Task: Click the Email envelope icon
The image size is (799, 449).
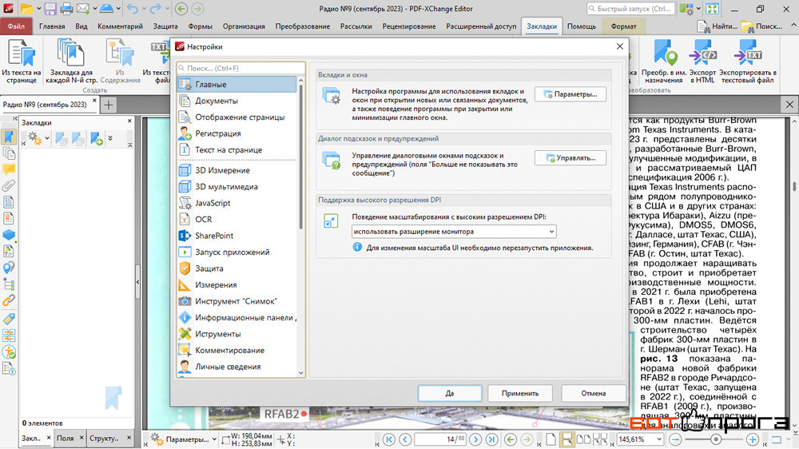Action: 83,9
